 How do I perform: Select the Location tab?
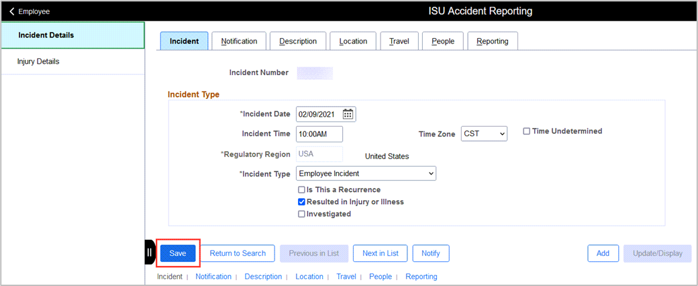353,41
